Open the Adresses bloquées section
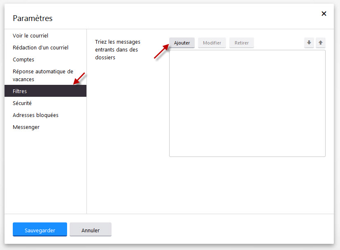 pyautogui.click(x=35, y=115)
